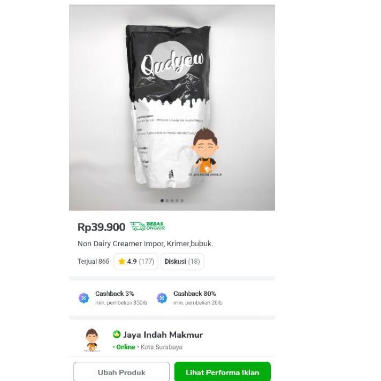Click the Cashback 80% discount badge icon
The image size is (381, 381).
[x=162, y=298]
